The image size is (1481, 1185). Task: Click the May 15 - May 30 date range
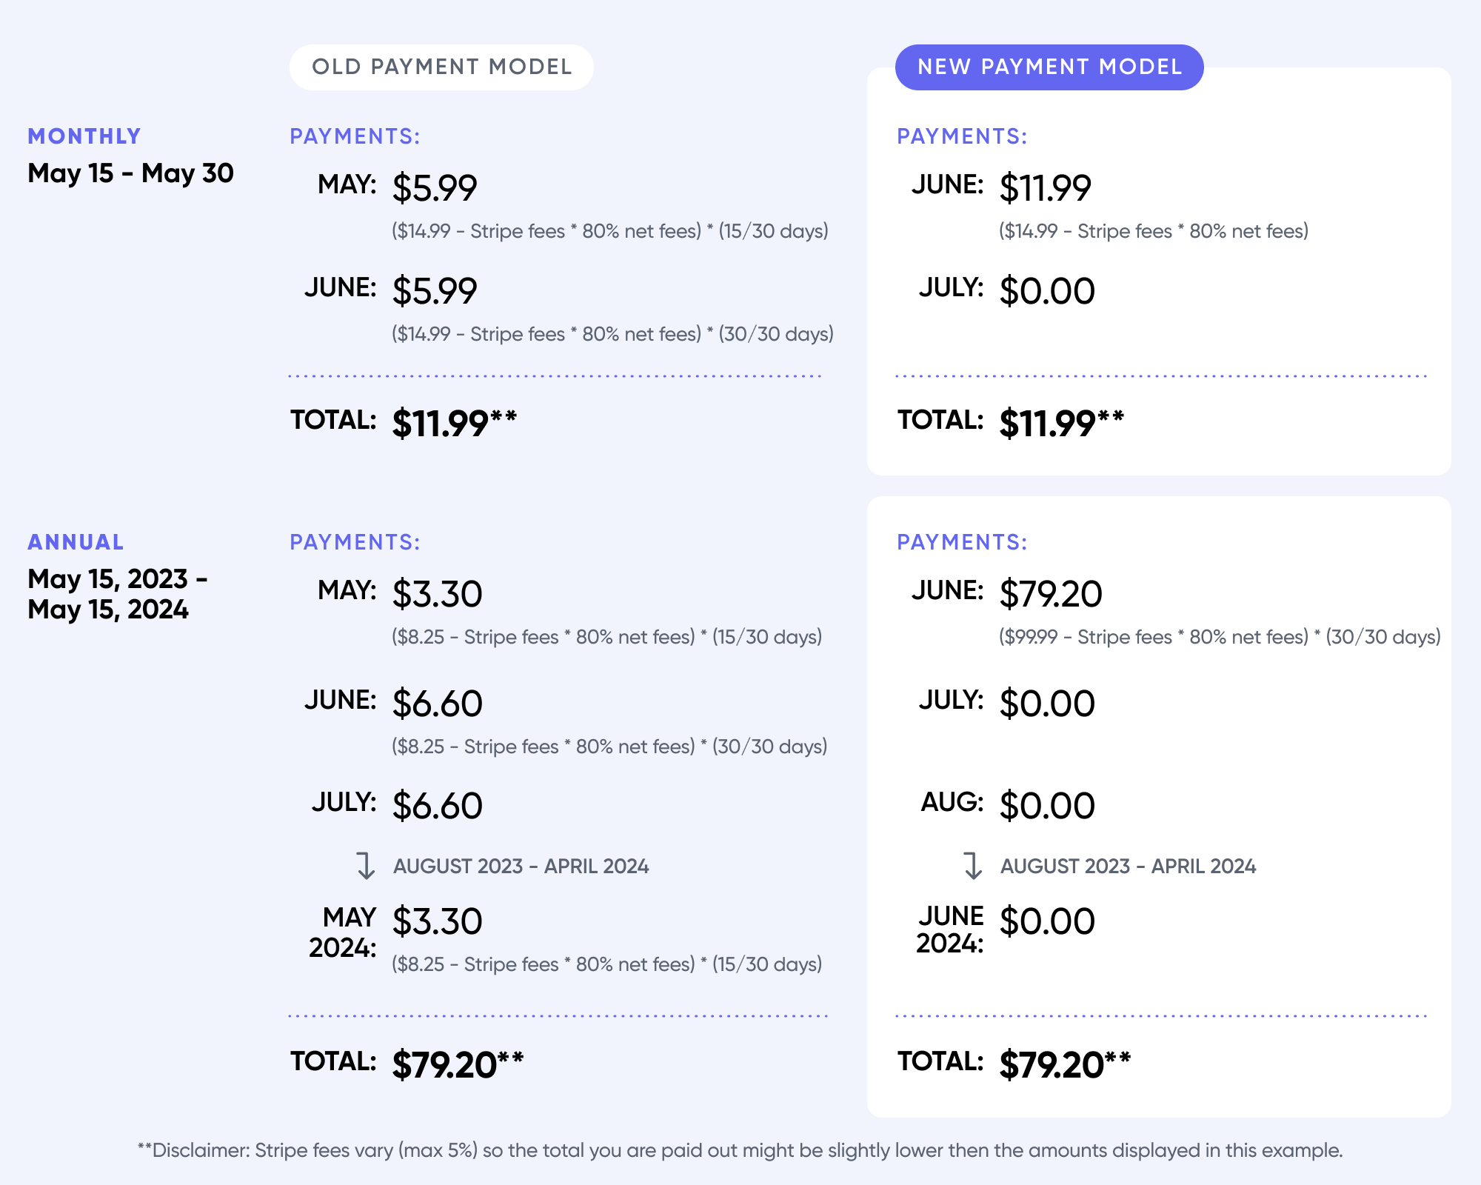130,173
